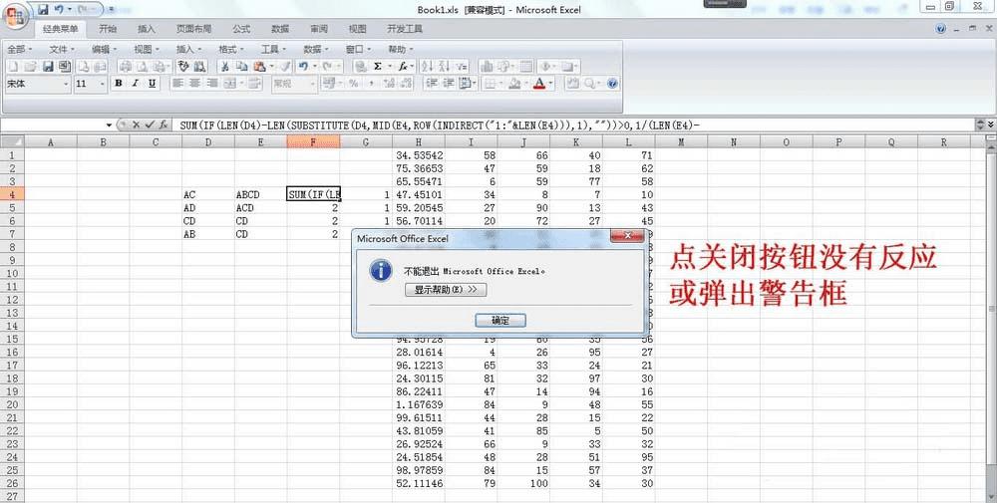Click the column chart icon
Screen dimensions: 997x503
click(487, 66)
